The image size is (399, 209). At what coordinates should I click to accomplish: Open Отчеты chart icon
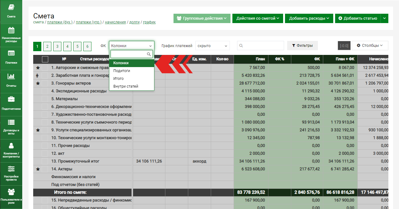point(11,76)
